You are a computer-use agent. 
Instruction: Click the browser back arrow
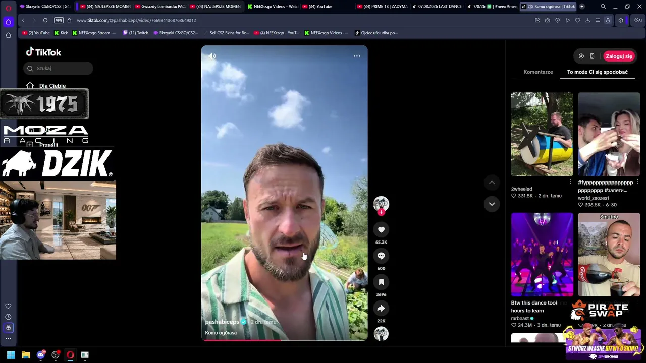[x=23, y=20]
